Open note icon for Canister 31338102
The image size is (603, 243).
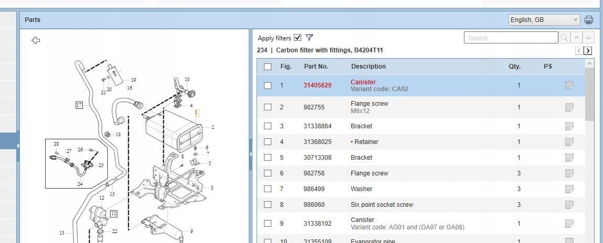click(x=569, y=224)
